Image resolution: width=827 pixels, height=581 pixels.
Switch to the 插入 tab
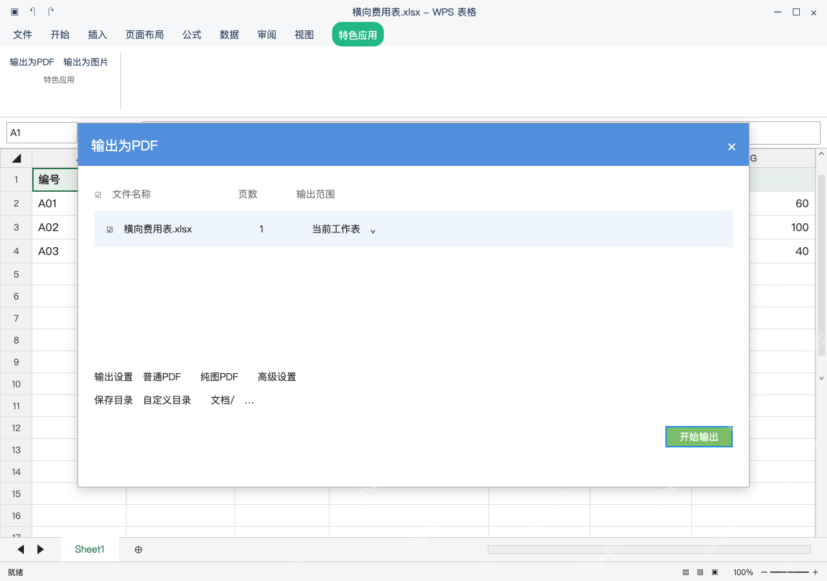(98, 35)
